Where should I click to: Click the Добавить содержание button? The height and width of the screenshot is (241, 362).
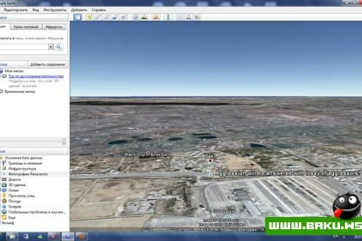[x=48, y=64]
